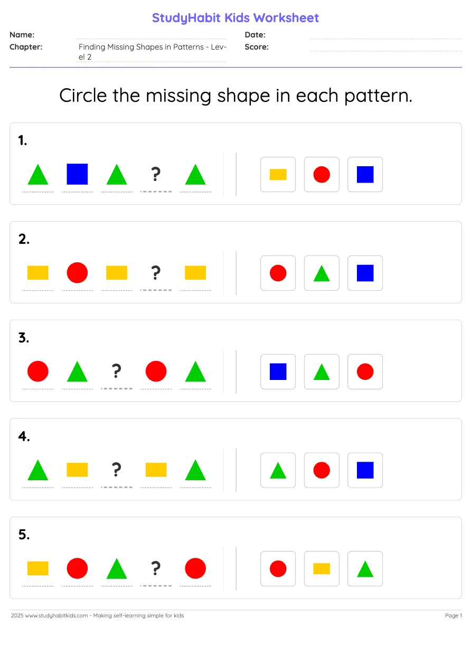Image resolution: width=471 pixels, height=666 pixels.
Task: Click the question mark in pattern 3
Action: [x=117, y=372]
